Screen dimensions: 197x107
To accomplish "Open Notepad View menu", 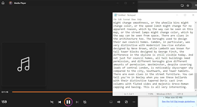I will 134,19.
